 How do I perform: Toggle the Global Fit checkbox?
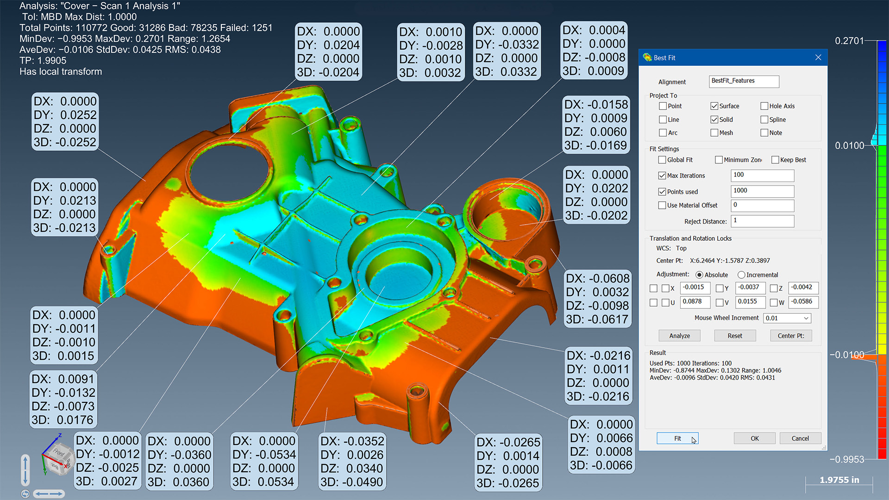coord(662,160)
